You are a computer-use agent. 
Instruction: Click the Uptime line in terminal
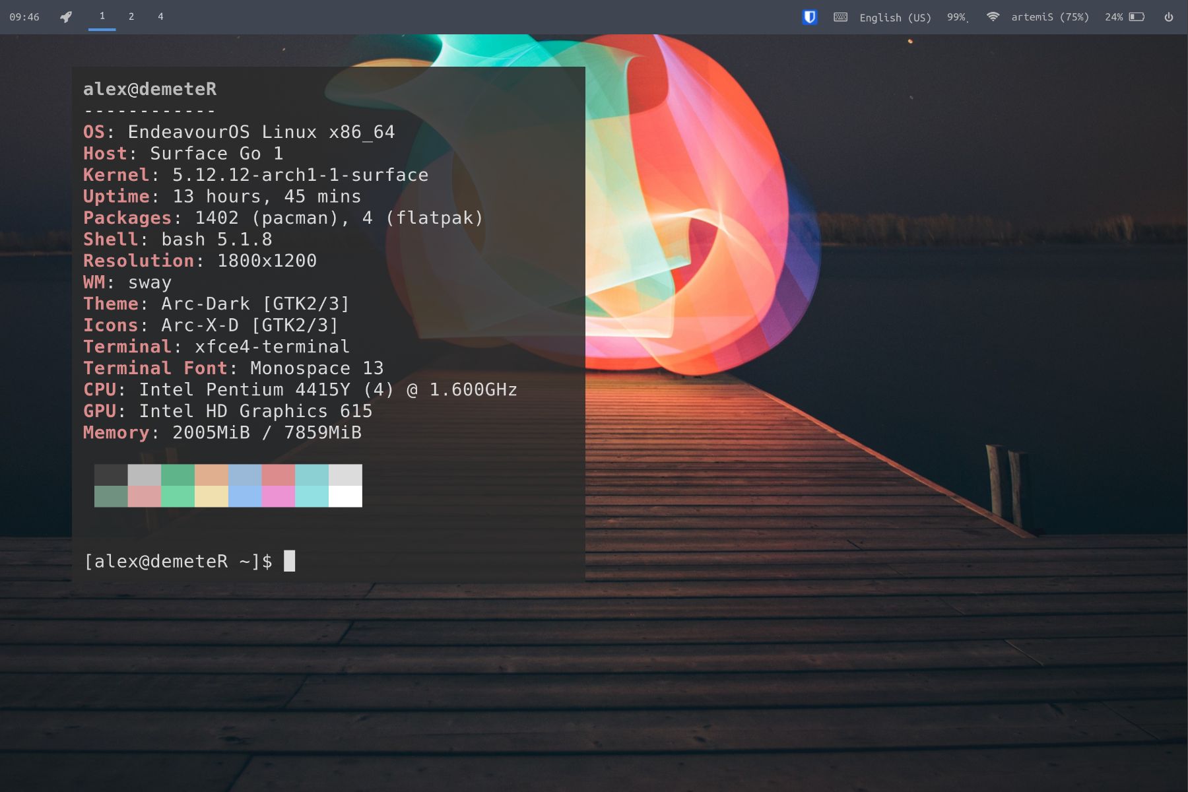coord(222,197)
